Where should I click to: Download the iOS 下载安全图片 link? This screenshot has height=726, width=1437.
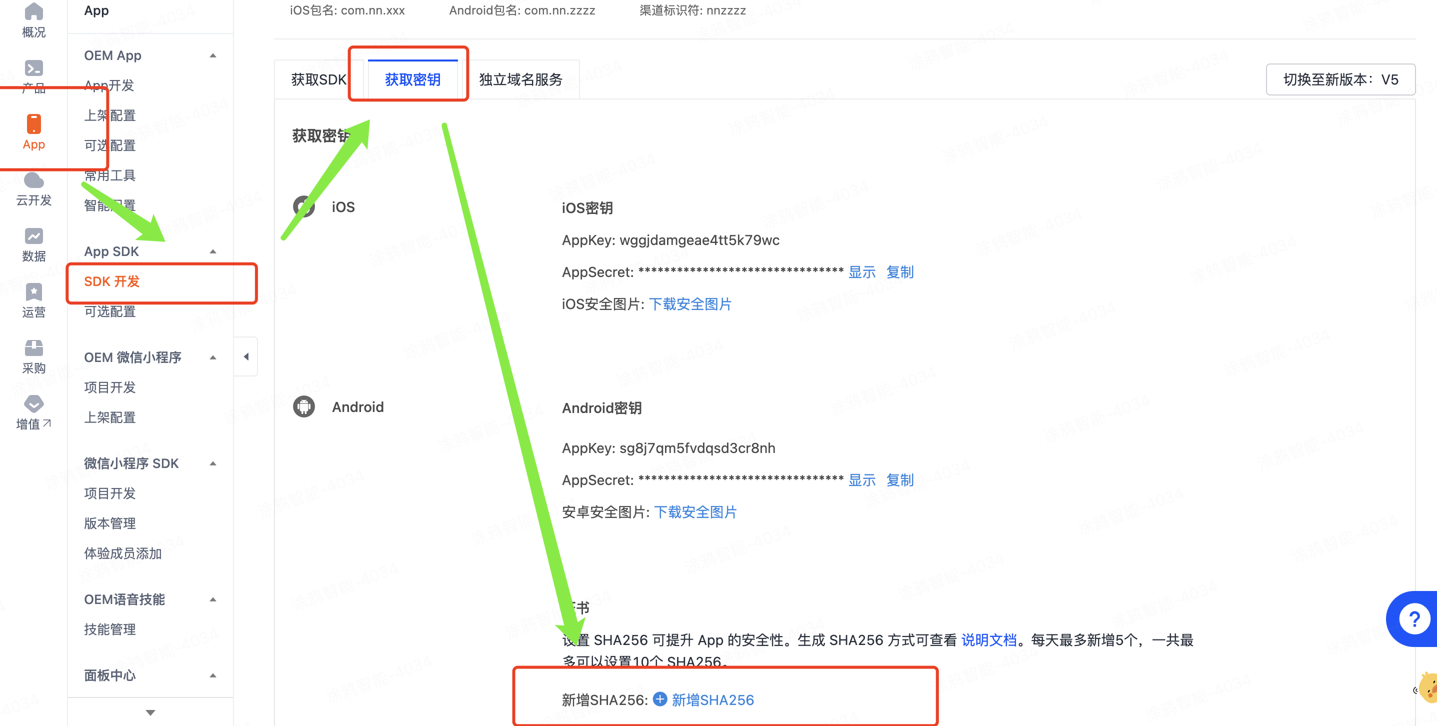[x=690, y=303]
